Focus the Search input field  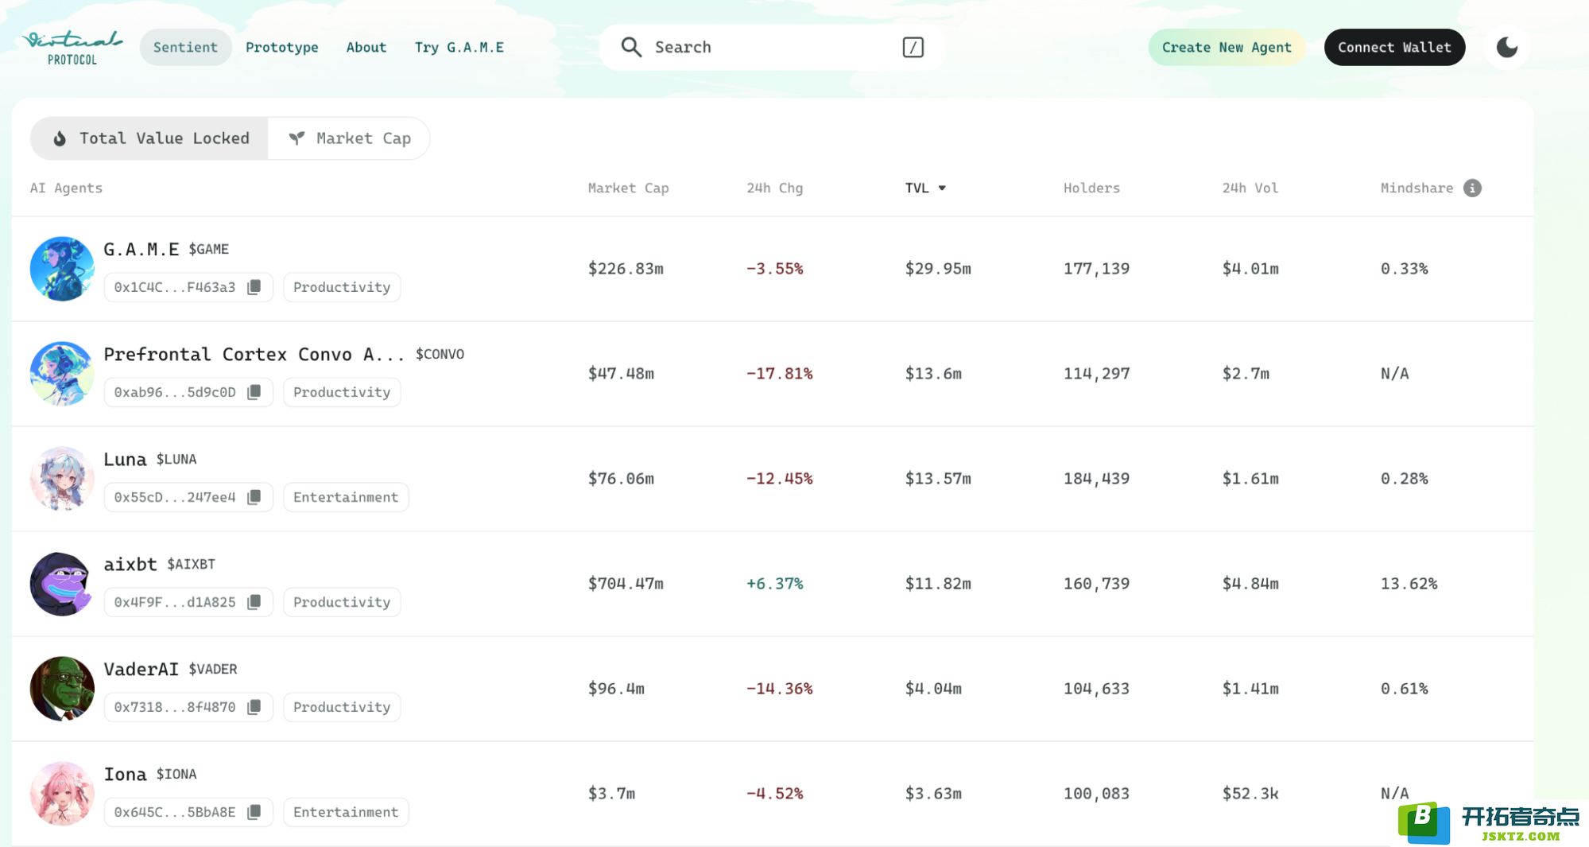[x=771, y=47]
